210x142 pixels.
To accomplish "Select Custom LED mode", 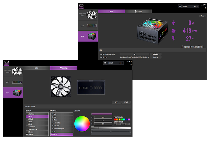I will [x=37, y=132].
